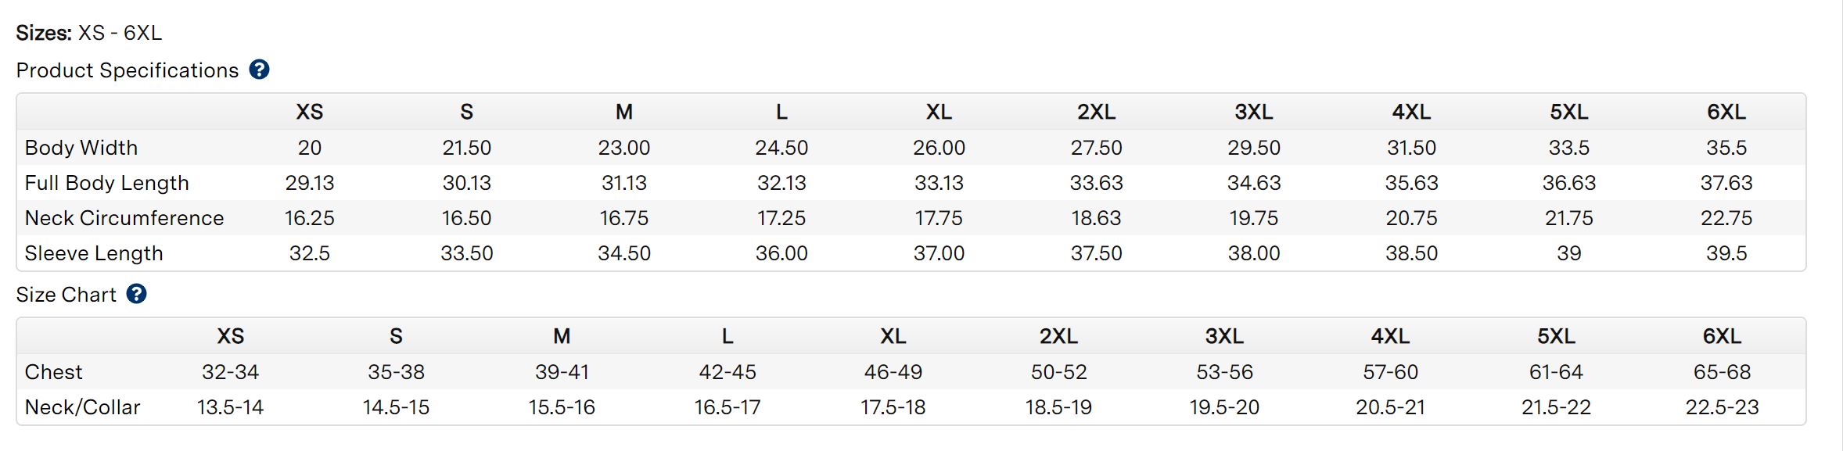Click the 65-68 chest measurement cell

1721,372
